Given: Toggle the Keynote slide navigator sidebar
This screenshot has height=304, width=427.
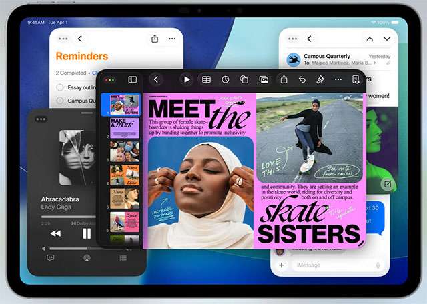Looking at the screenshot, I should (x=133, y=79).
